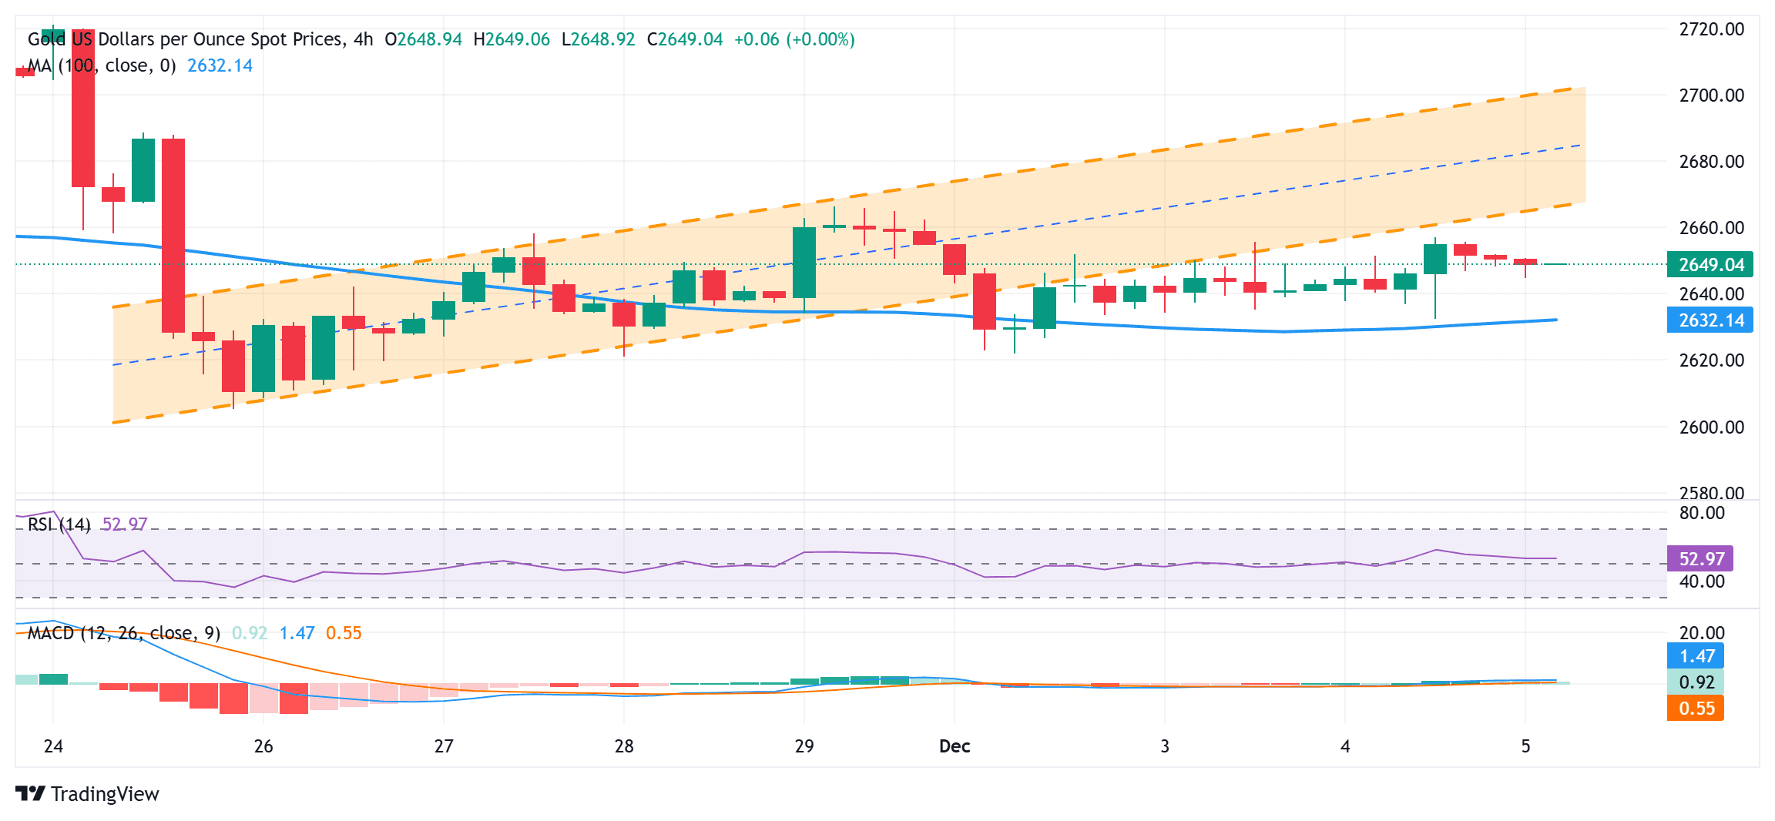
Task: Click the MACD histogram tag 0.92
Action: coord(1696,682)
